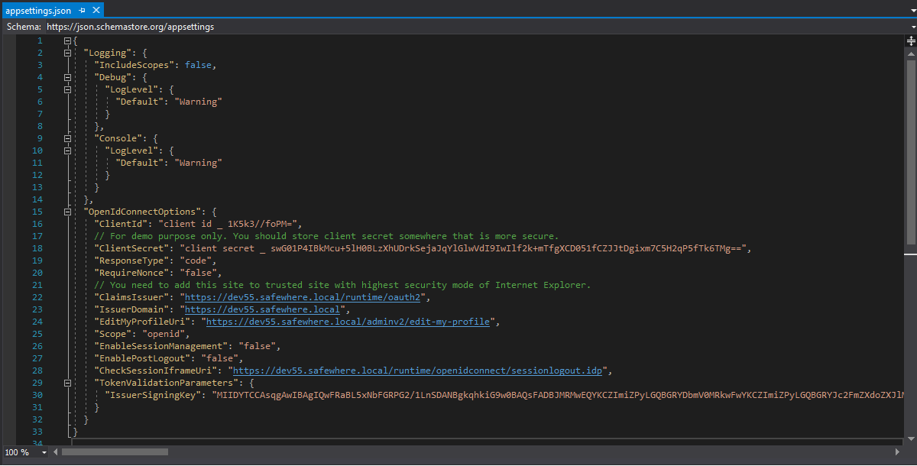Image resolution: width=917 pixels, height=466 pixels.
Task: Click the "RequireNonce" key text
Action: (131, 273)
